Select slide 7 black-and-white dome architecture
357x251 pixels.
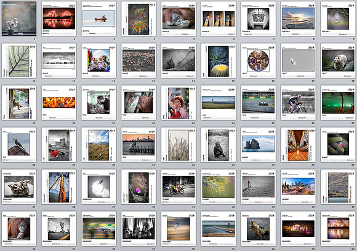click(x=259, y=19)
